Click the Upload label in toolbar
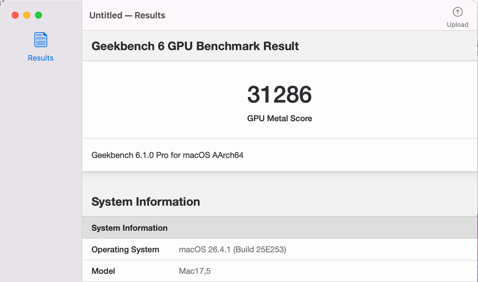The width and height of the screenshot is (478, 282). pos(457,25)
